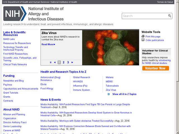Open Antimicrobial (Drug) Resistance topic

point(50,79)
